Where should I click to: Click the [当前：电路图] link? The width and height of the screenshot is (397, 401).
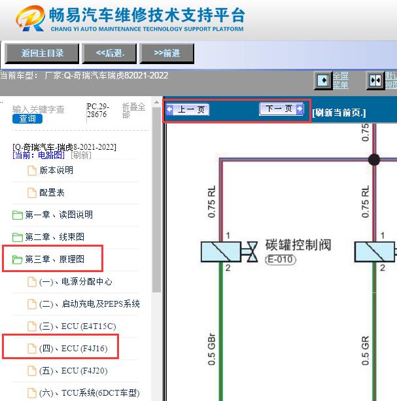pyautogui.click(x=39, y=155)
